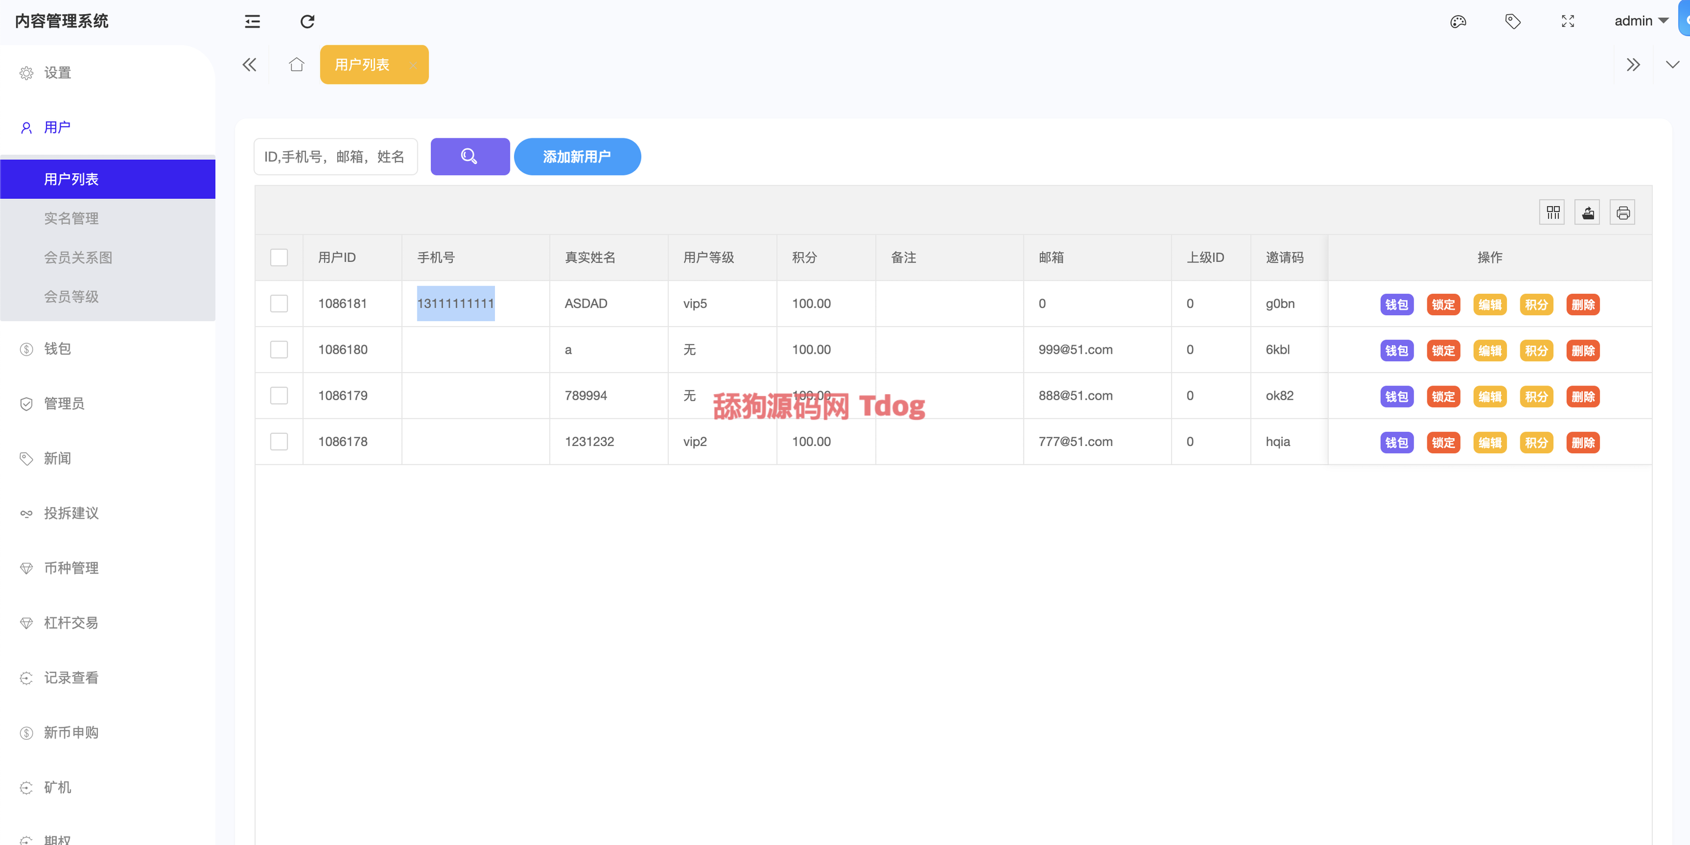Focus the ID/phone/email search field

(x=335, y=157)
